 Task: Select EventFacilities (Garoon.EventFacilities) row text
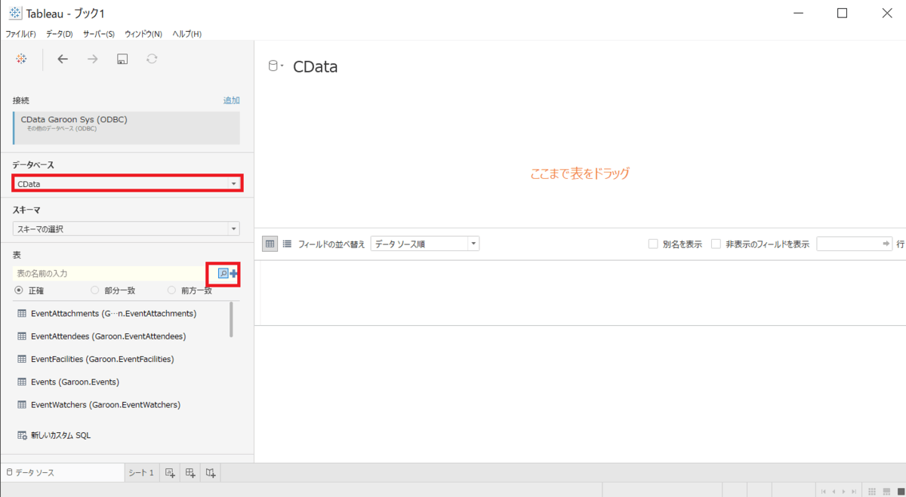tap(102, 359)
